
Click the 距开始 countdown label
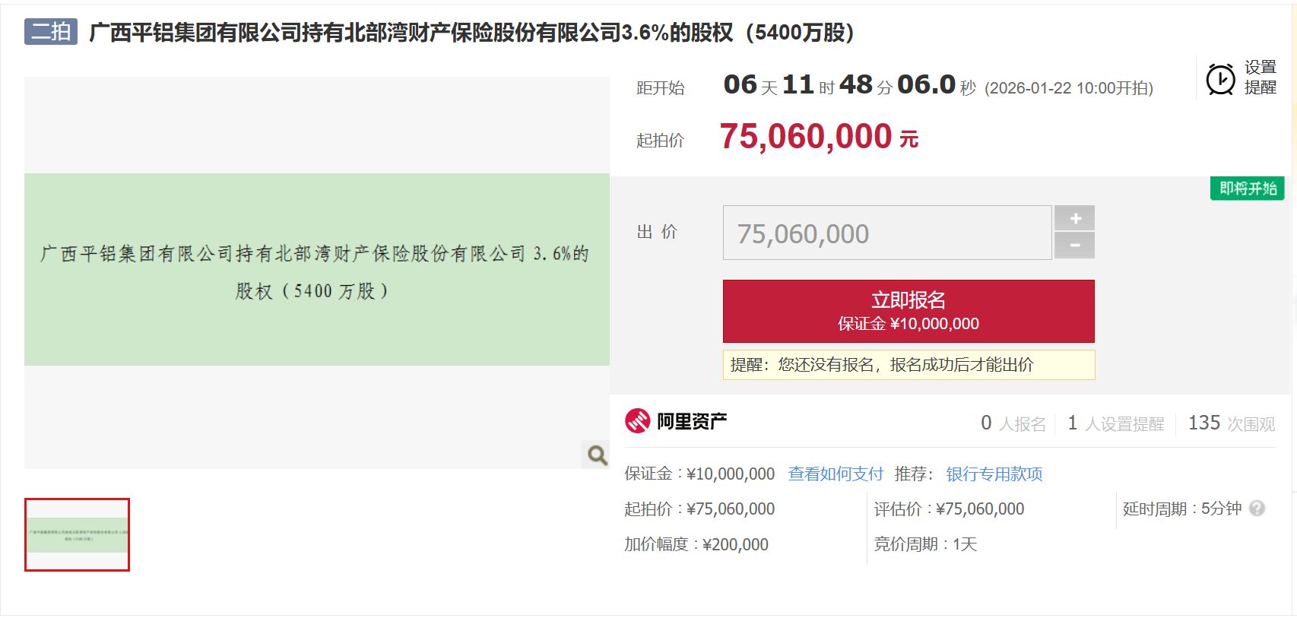[x=660, y=88]
